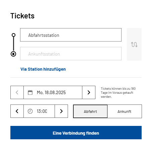Switch to the Ankunft option

(125, 111)
